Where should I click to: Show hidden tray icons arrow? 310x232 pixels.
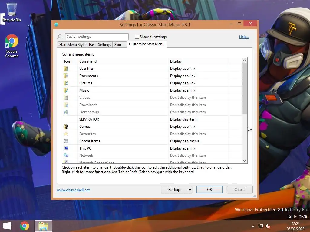point(253,226)
